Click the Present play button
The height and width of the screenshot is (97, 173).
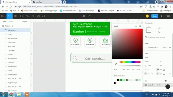coord(162,16)
